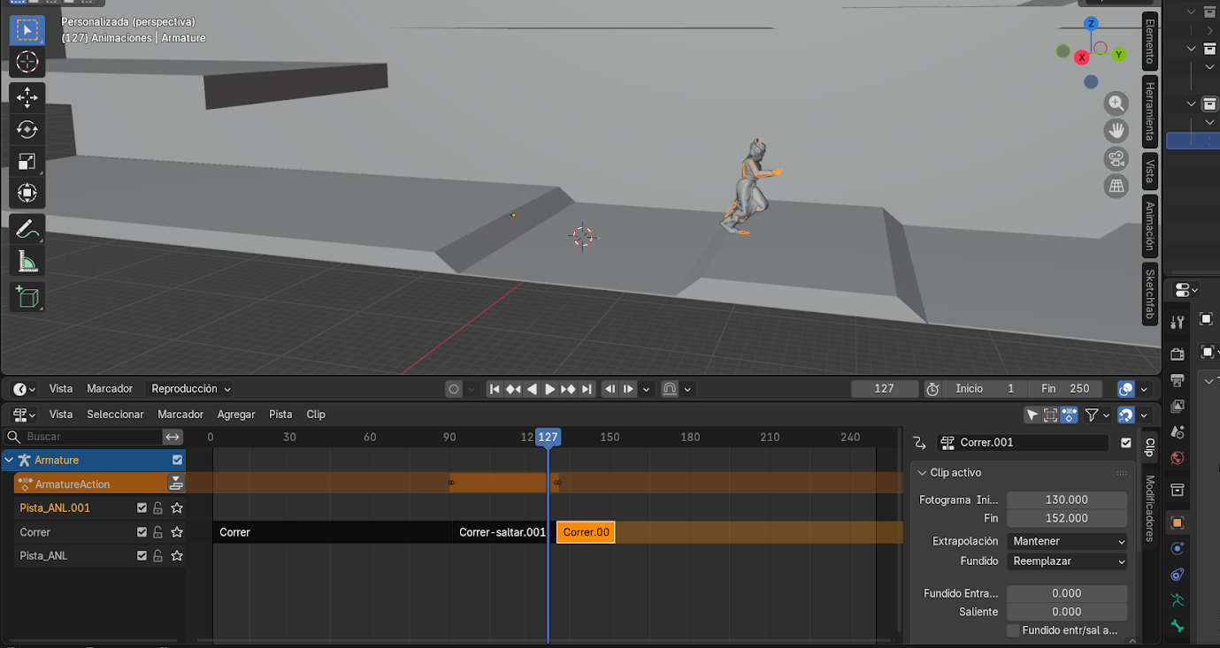Toggle camera view icon in viewport
1220x648 pixels.
pos(1116,159)
